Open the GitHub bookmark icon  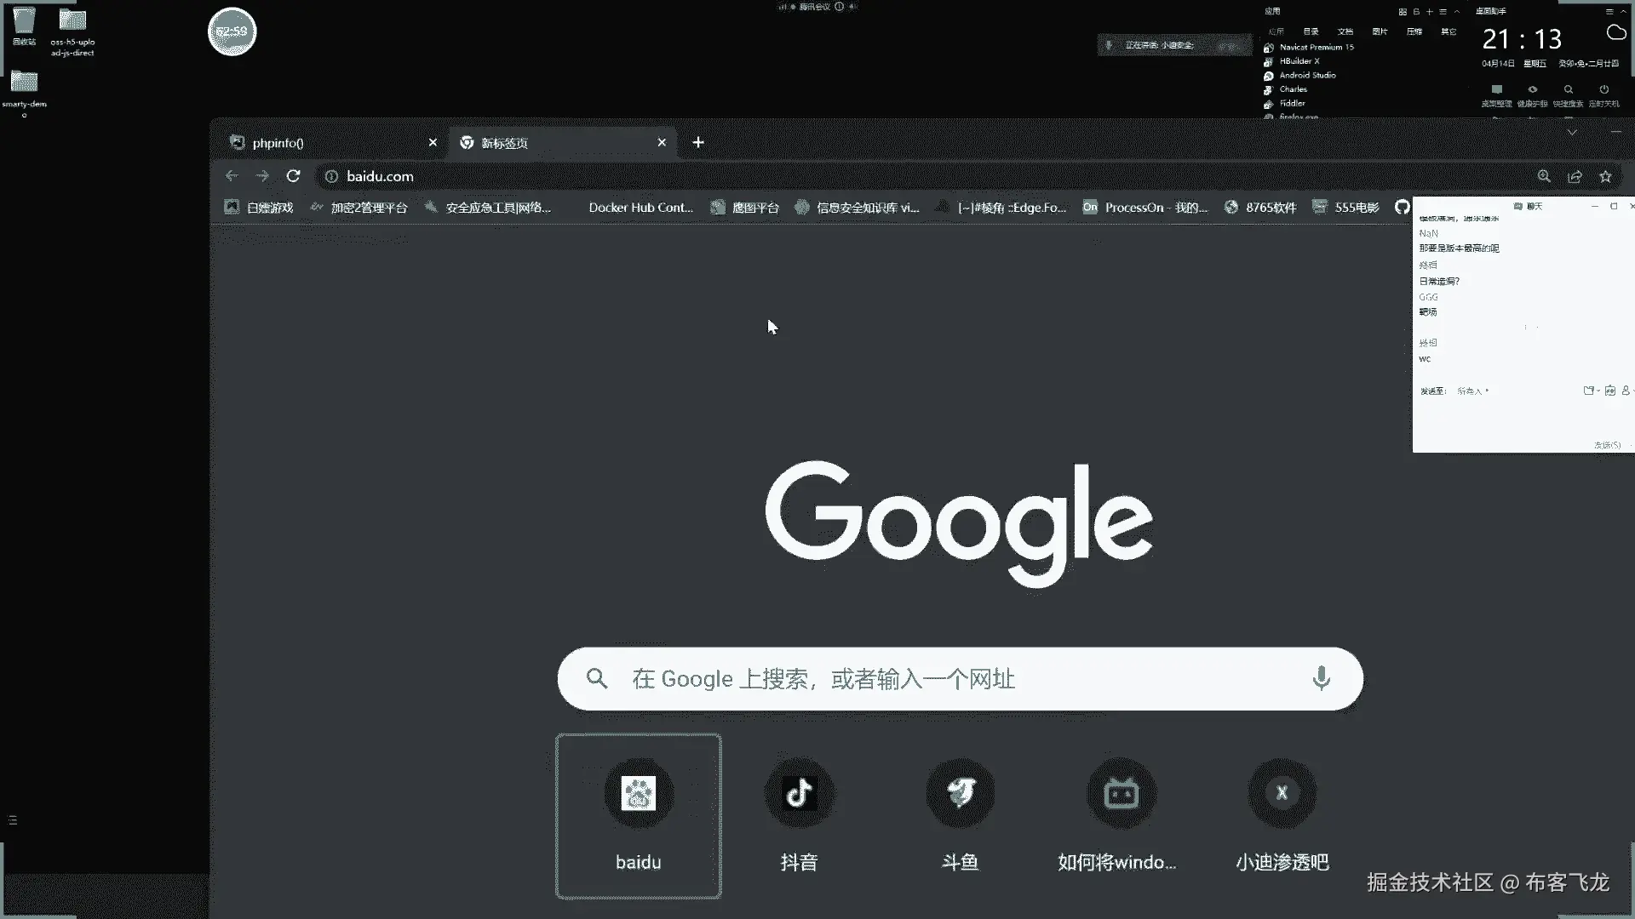pyautogui.click(x=1402, y=207)
